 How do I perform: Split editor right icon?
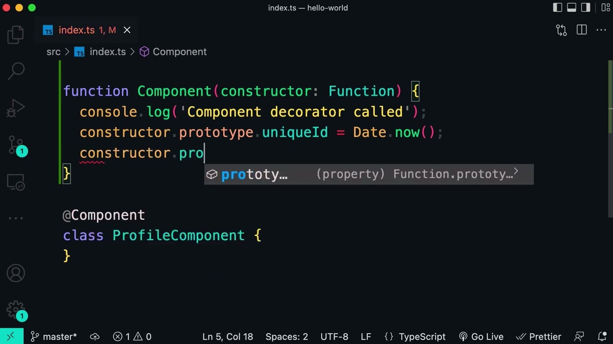pos(582,30)
